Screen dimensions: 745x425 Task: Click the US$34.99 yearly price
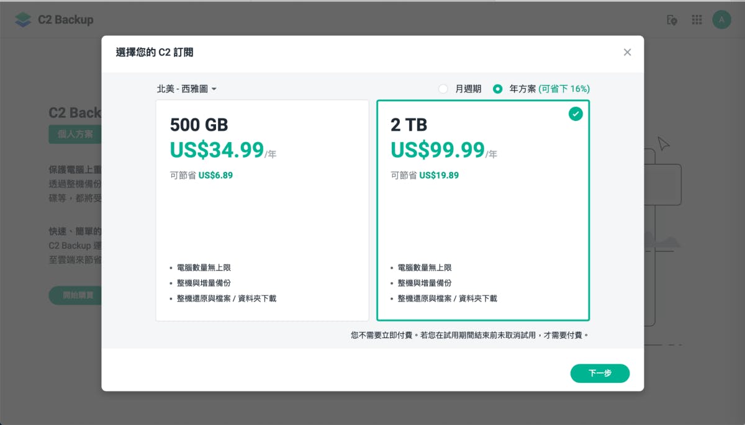pyautogui.click(x=217, y=150)
